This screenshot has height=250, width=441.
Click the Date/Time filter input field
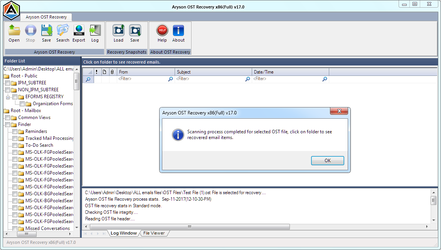[x=287, y=79]
